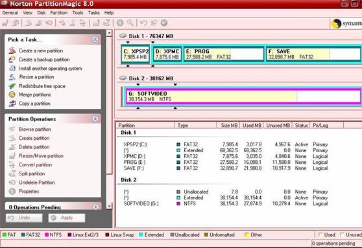Select the PROG (E:) table row
The width and height of the screenshot is (362, 248).
(226, 163)
